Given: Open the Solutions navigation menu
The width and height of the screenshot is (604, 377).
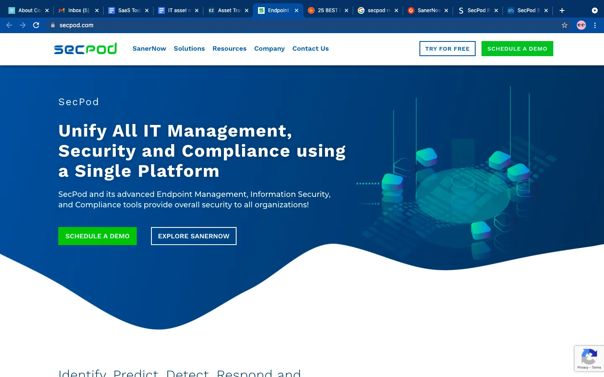Looking at the screenshot, I should click(189, 49).
